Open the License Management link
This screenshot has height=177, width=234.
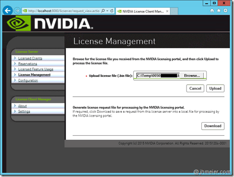tap(34, 75)
